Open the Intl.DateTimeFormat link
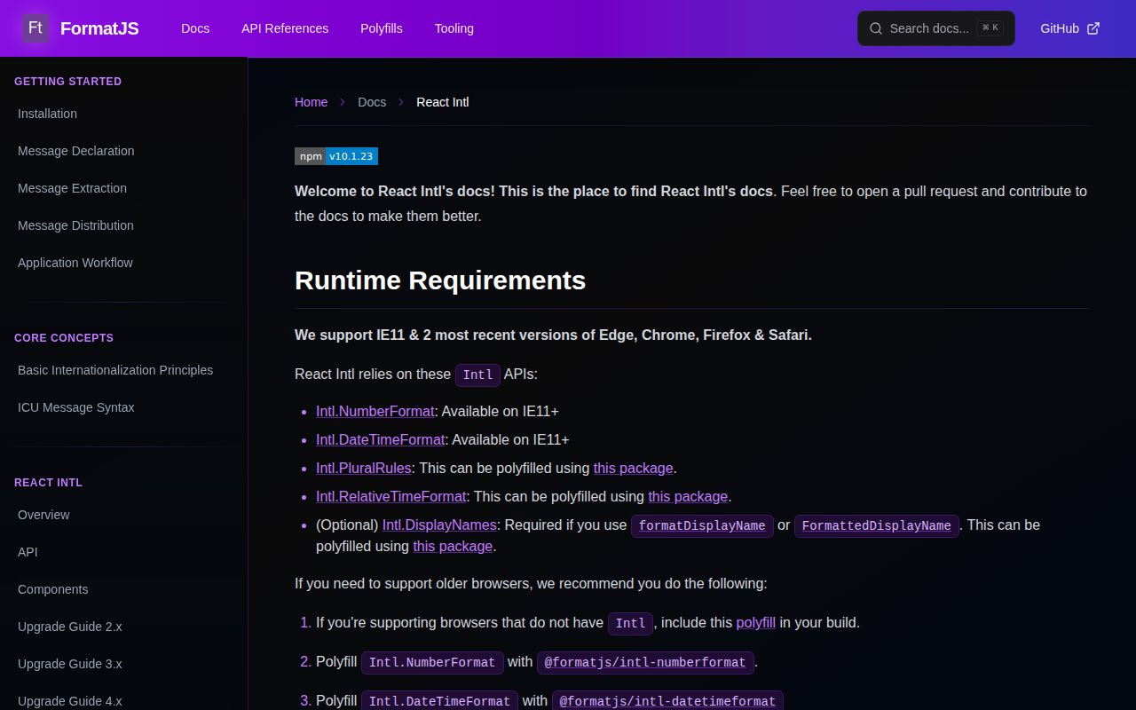Screen dimensions: 1136x710 click(x=381, y=439)
